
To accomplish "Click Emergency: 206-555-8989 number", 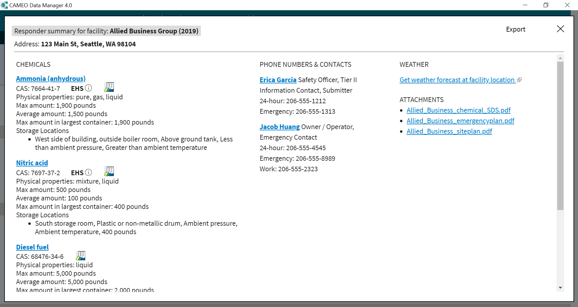I will (x=297, y=158).
